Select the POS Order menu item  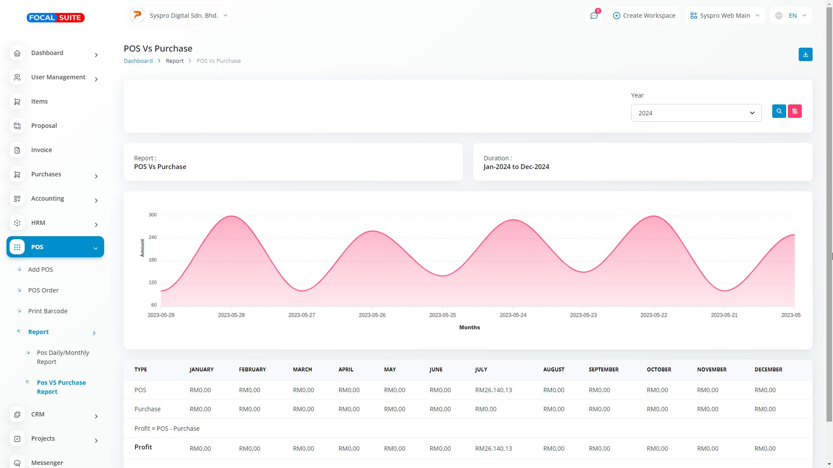click(x=43, y=290)
